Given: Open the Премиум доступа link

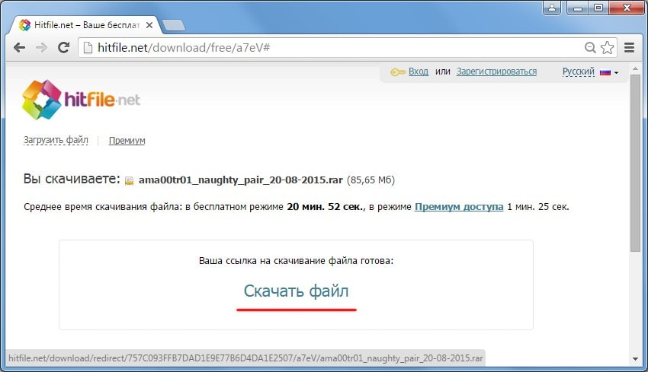Looking at the screenshot, I should (459, 207).
